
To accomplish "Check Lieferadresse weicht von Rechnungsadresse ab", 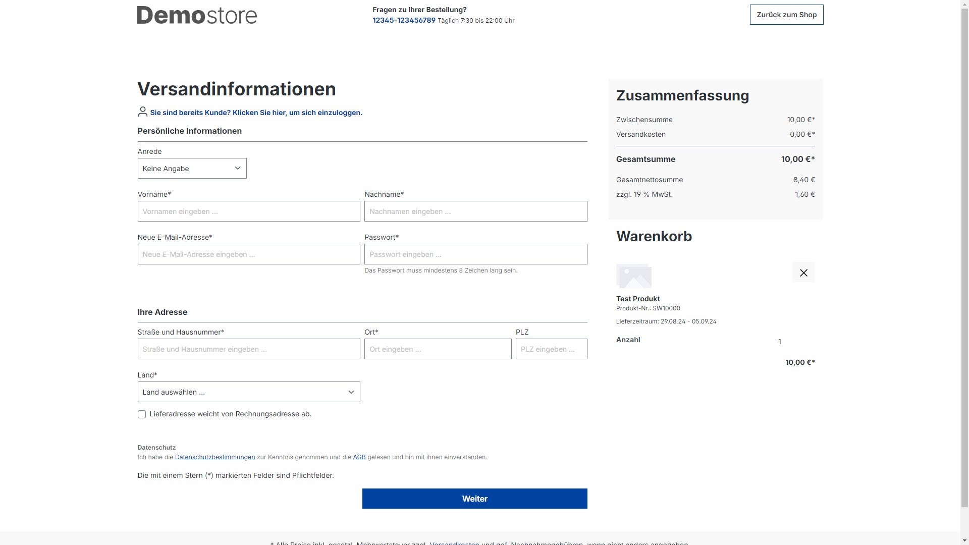I will [142, 414].
